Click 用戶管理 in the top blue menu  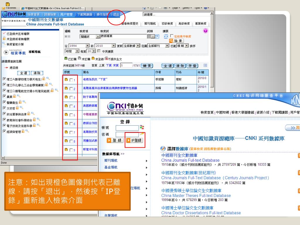[x=67, y=14]
